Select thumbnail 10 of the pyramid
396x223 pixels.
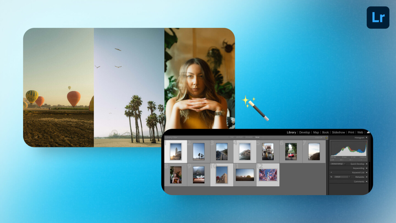222,175
